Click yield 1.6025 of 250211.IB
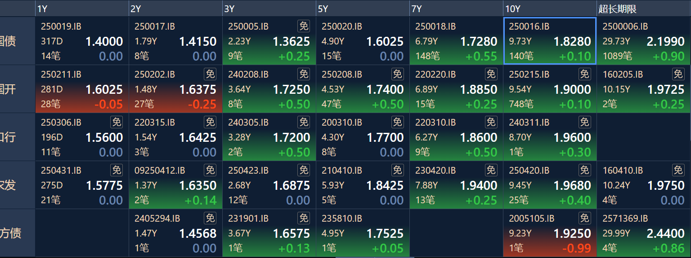The width and height of the screenshot is (691, 258). (x=104, y=89)
